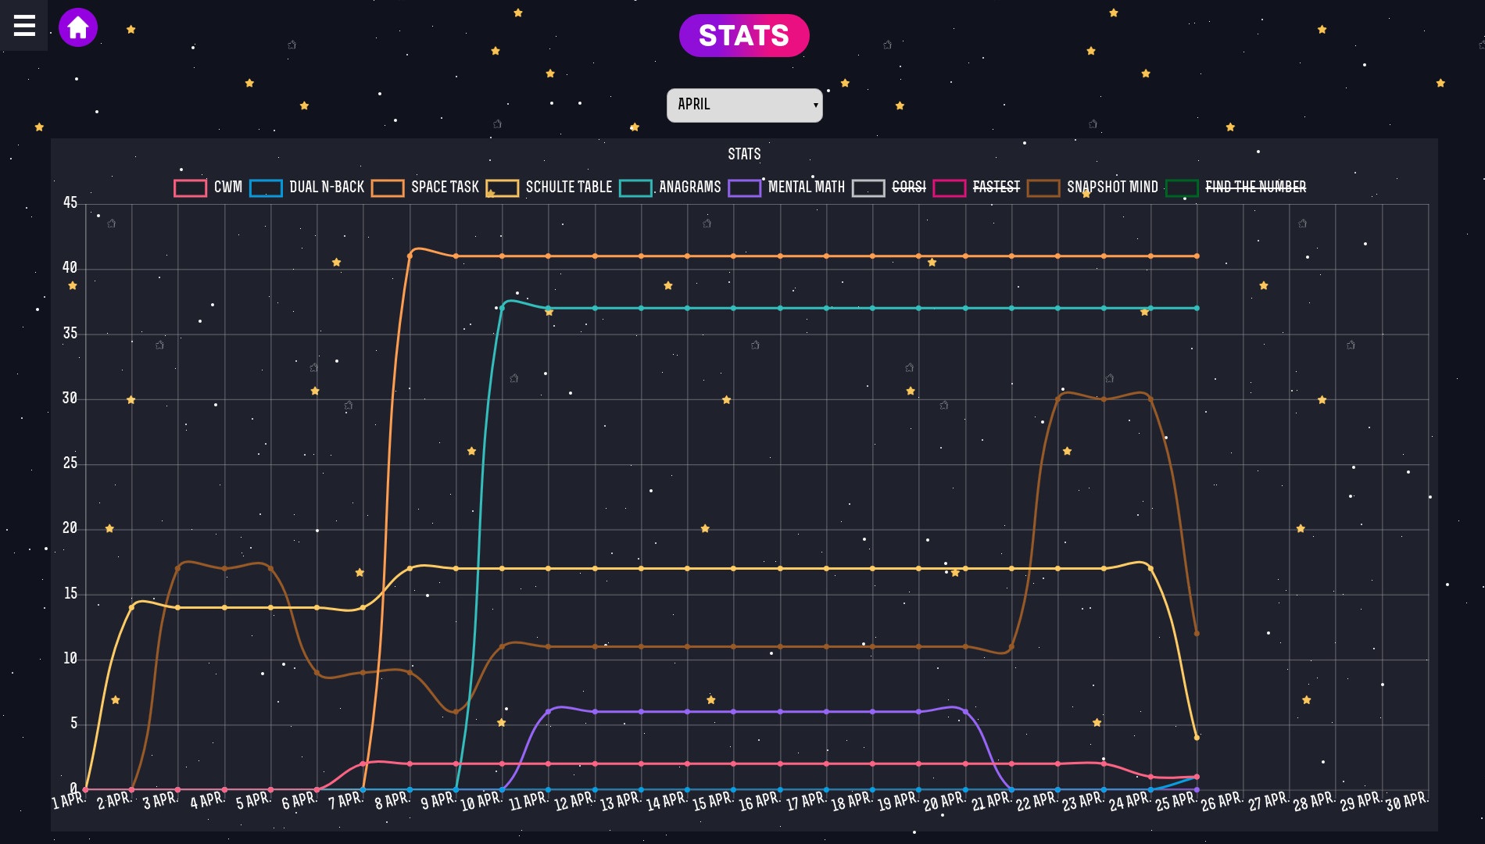The height and width of the screenshot is (844, 1485).
Task: Click the Schulte Table yellow legend box
Action: click(502, 188)
